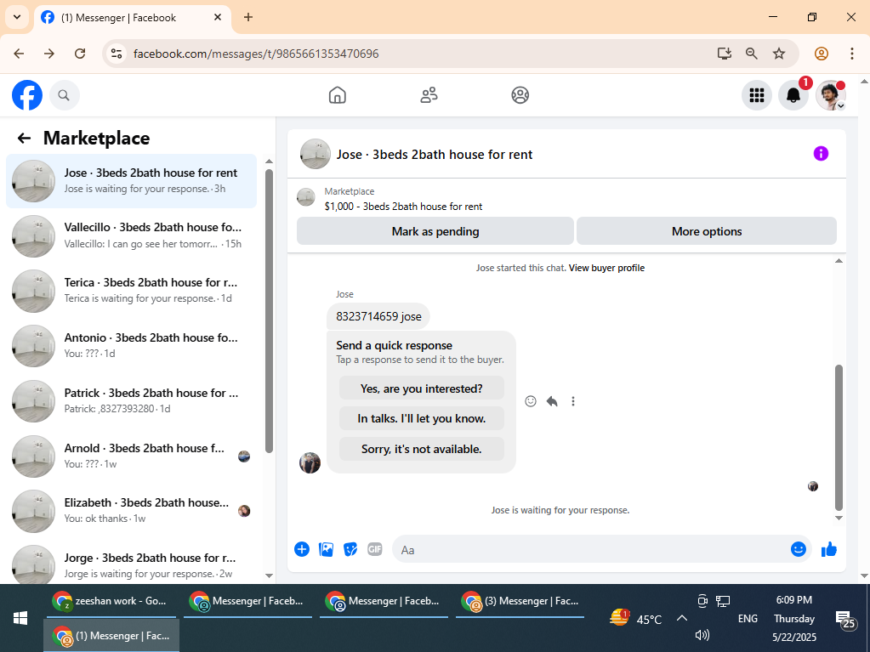Open the tab search dropdown
The image size is (870, 652).
tap(17, 17)
